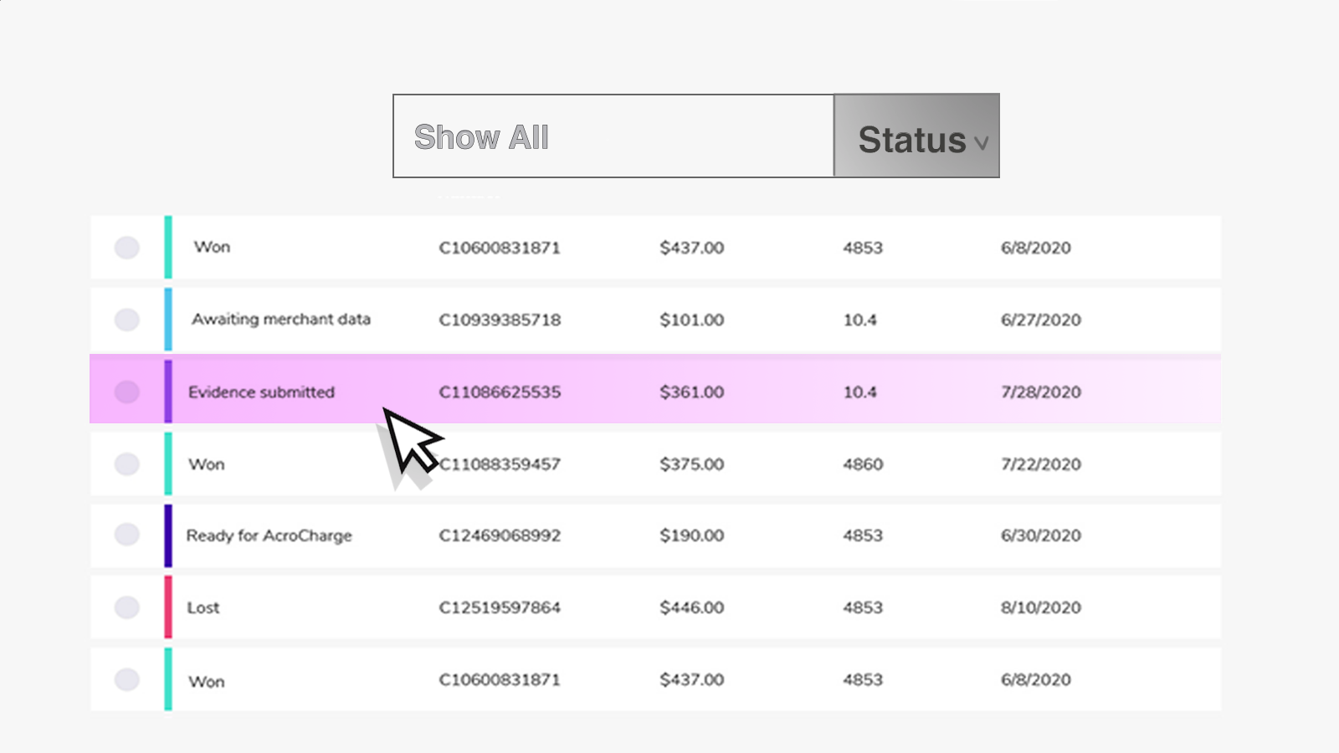Click the Show All filter field
The image size is (1339, 753).
[x=613, y=136]
